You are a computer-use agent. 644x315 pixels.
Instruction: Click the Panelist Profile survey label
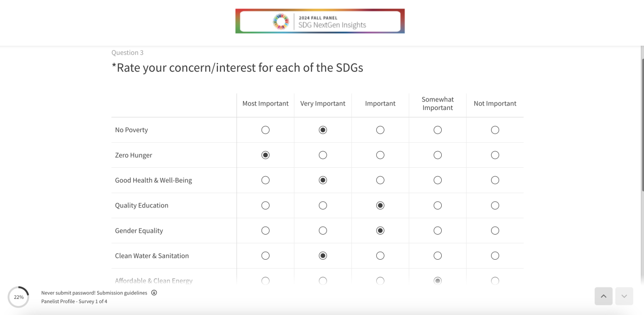point(74,301)
